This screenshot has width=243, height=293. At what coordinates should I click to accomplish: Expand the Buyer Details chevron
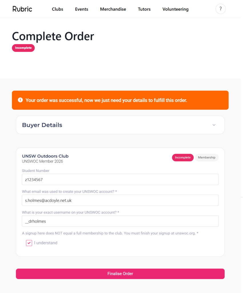214,125
